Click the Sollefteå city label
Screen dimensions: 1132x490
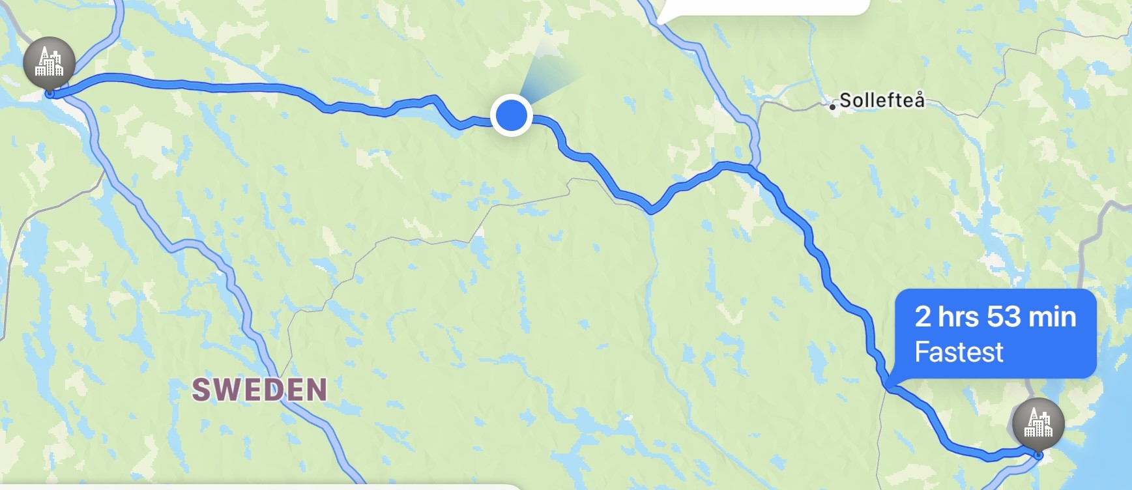coord(881,100)
